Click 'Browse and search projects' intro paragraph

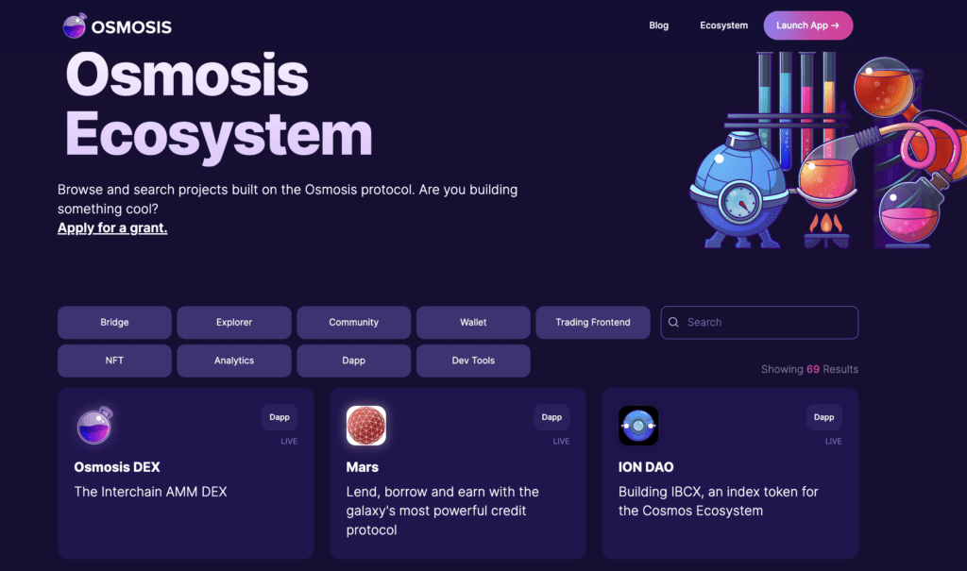287,199
